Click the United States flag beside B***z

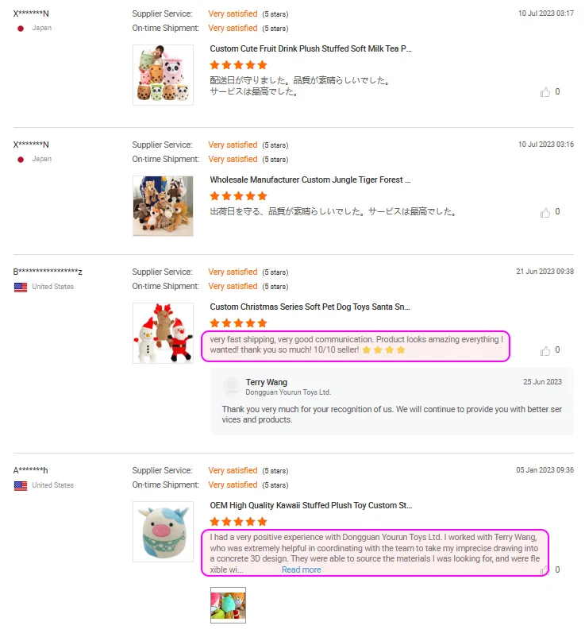pos(21,288)
